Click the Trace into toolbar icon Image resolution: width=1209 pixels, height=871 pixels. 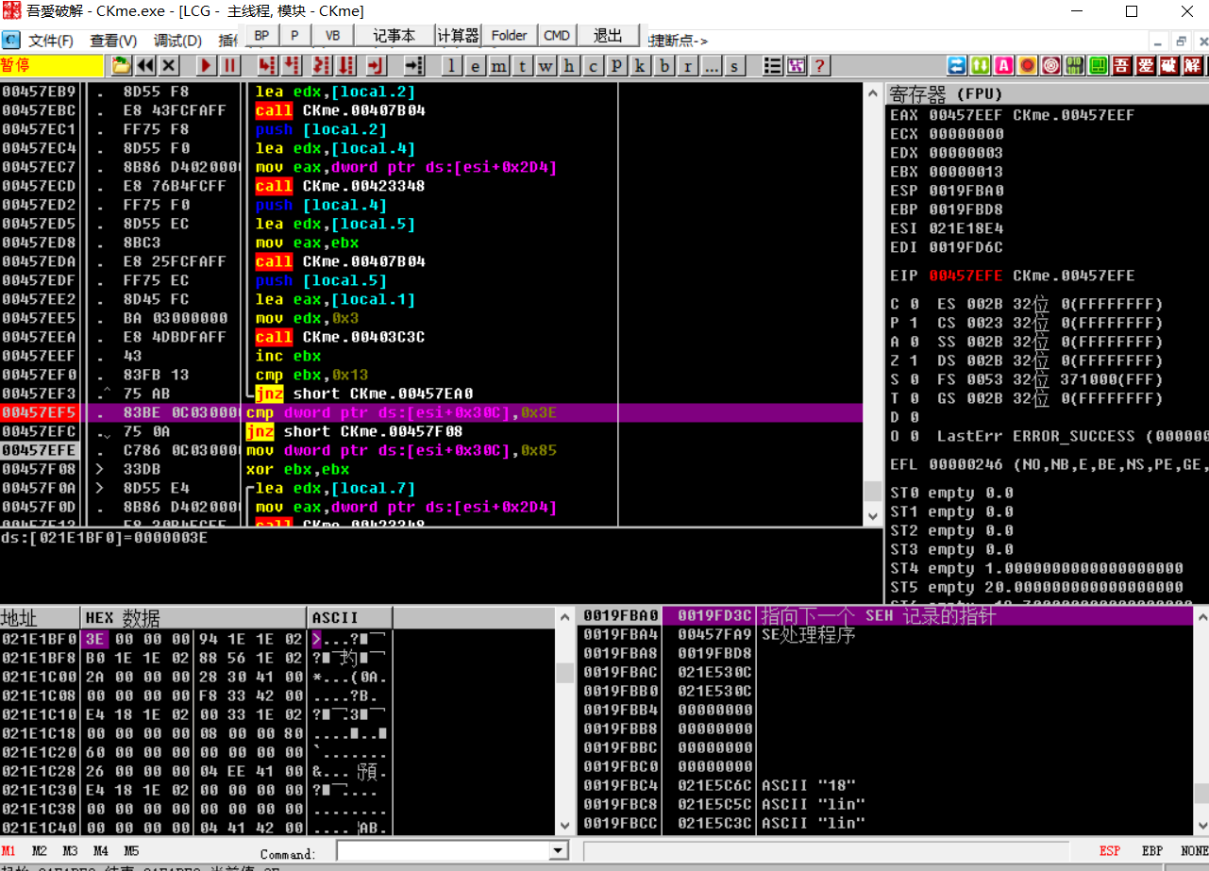tap(322, 65)
